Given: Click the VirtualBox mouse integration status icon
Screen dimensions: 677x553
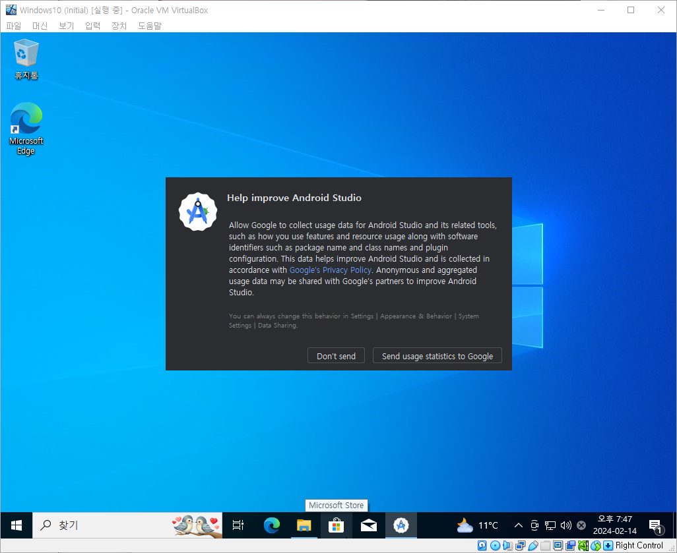Looking at the screenshot, I should point(596,546).
